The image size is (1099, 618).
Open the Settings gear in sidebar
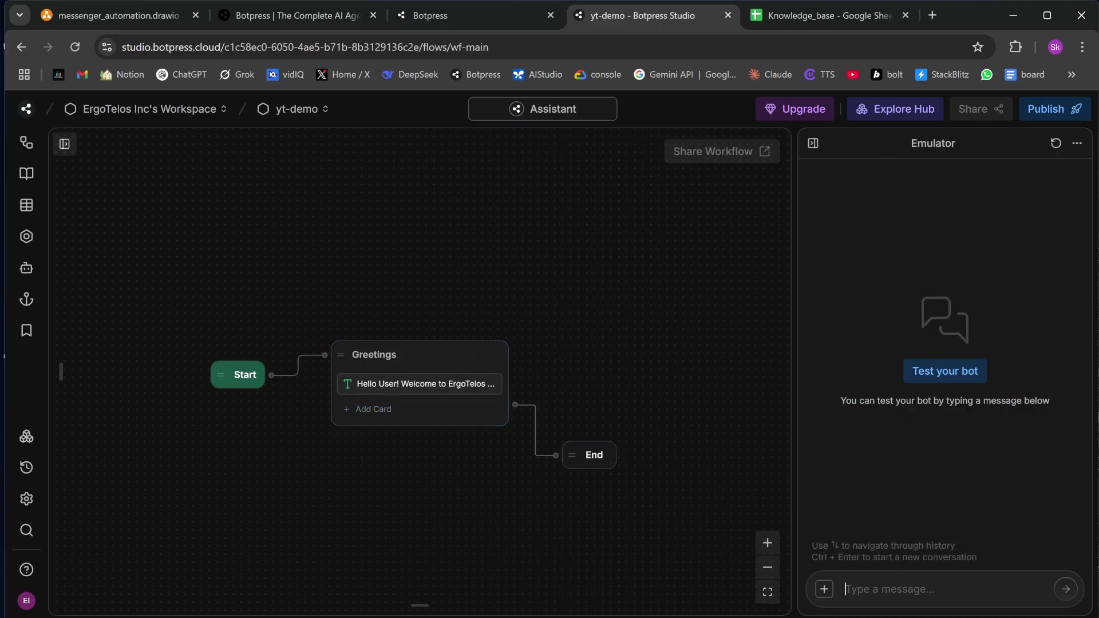(x=26, y=499)
